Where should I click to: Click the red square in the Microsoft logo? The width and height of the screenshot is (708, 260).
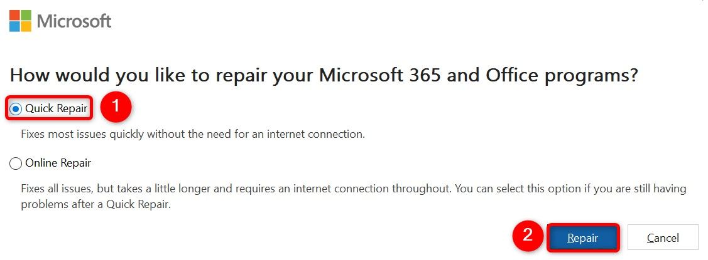[14, 15]
